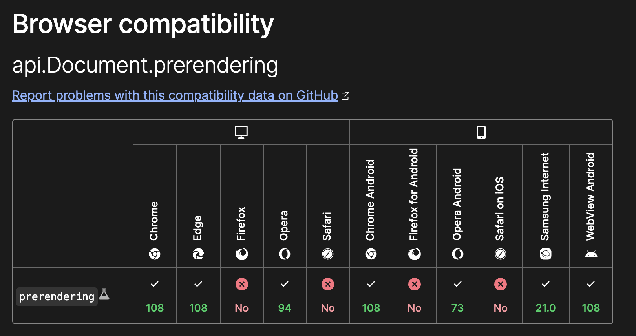This screenshot has height=336, width=636.
Task: Click the desktop monitor platform icon
Action: pyautogui.click(x=241, y=132)
